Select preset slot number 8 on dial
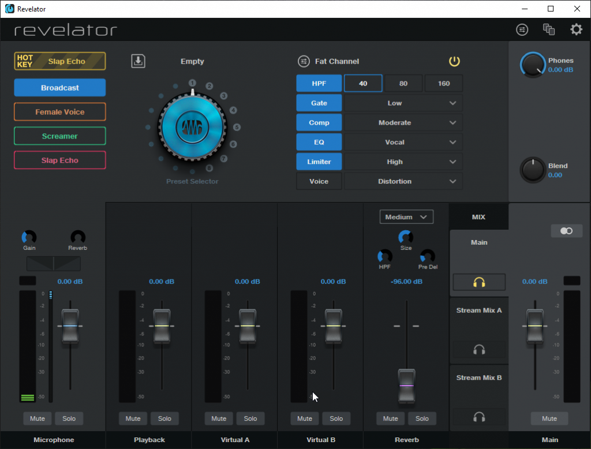The height and width of the screenshot is (449, 591). [209, 168]
